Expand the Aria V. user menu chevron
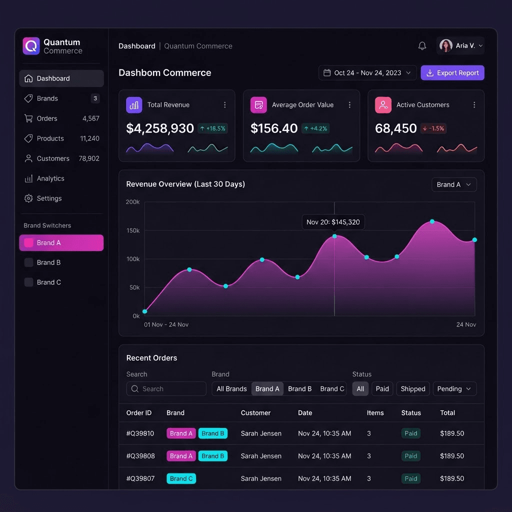Screen dimensions: 512x512 pos(480,45)
